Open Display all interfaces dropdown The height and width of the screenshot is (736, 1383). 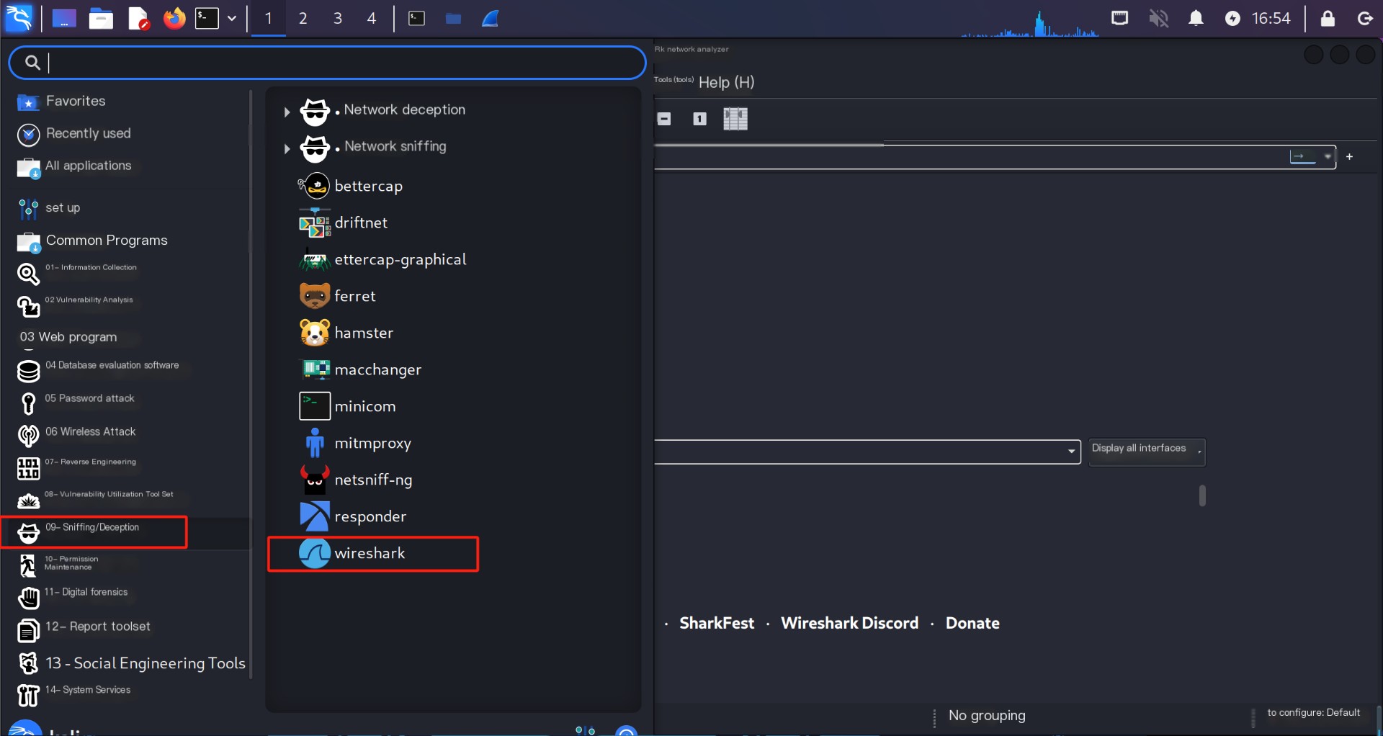pos(1147,452)
